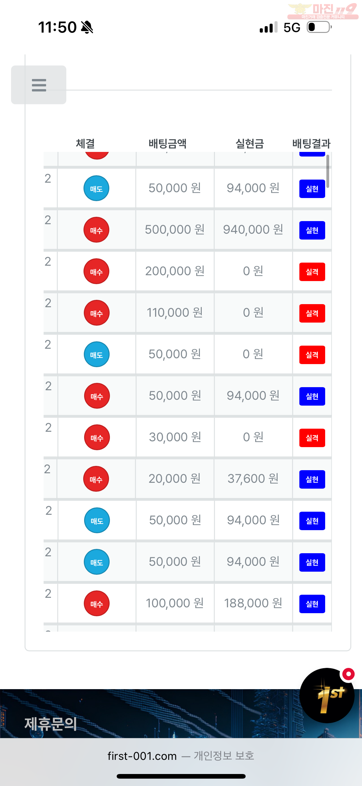Open the 제휴문의 link
The width and height of the screenshot is (362, 786).
point(51,724)
